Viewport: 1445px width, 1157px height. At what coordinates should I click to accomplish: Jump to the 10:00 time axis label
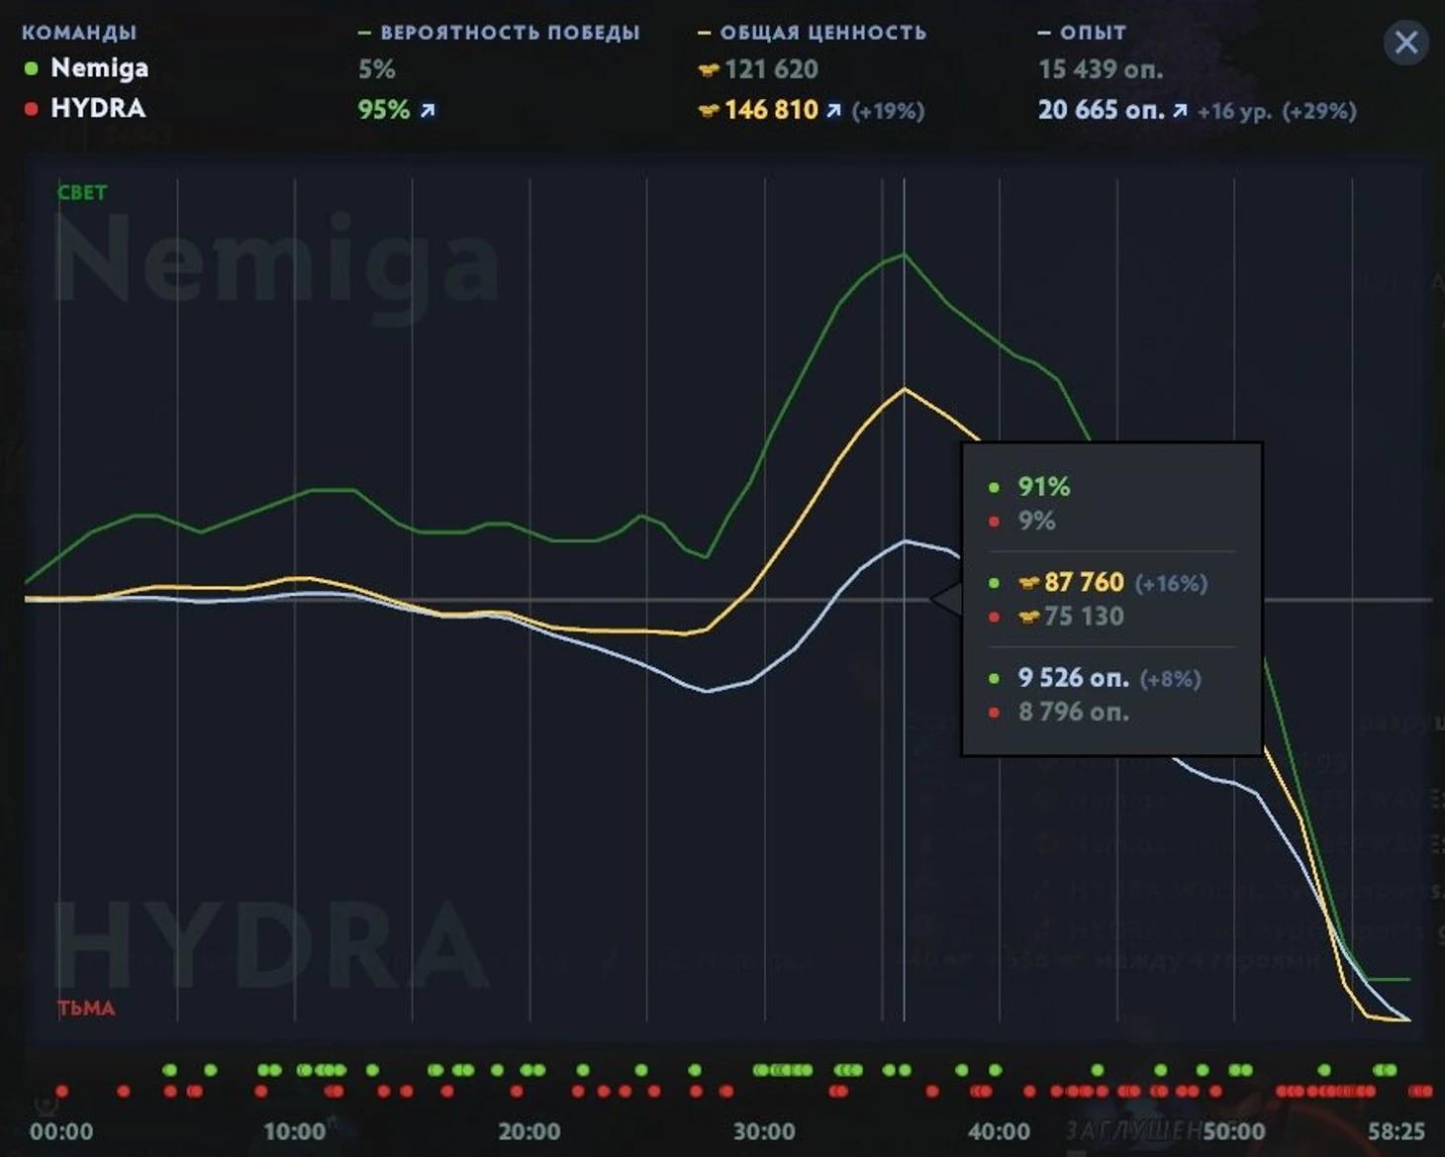coord(295,1131)
